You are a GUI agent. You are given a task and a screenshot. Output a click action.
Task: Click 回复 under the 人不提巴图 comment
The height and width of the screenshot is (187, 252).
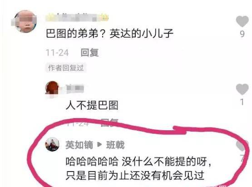pos(109,123)
